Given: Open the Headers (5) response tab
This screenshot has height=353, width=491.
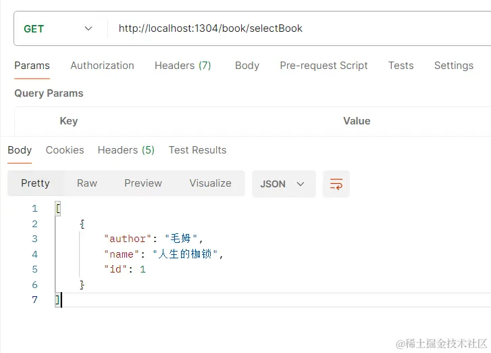Looking at the screenshot, I should click(x=126, y=150).
